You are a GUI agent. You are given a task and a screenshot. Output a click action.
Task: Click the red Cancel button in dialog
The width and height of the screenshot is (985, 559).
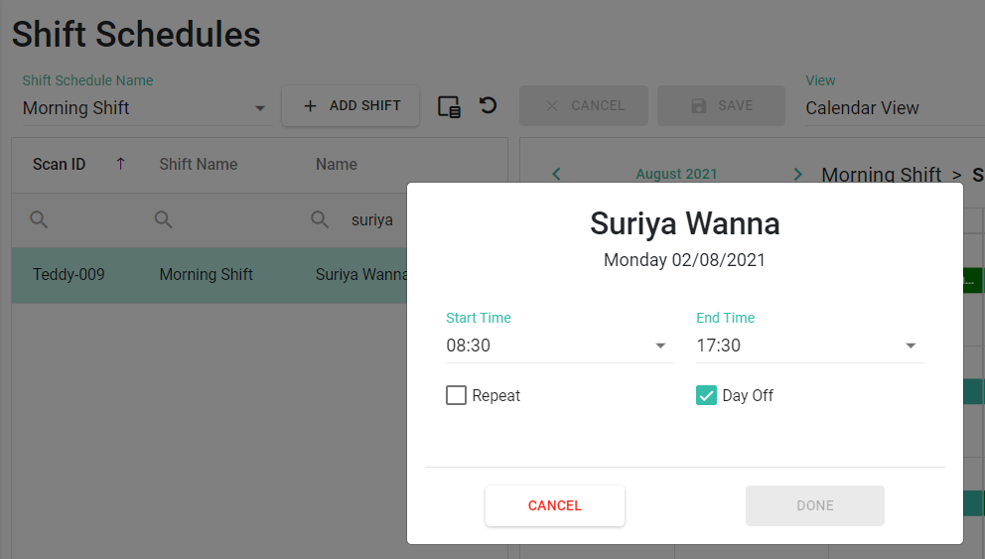[555, 505]
